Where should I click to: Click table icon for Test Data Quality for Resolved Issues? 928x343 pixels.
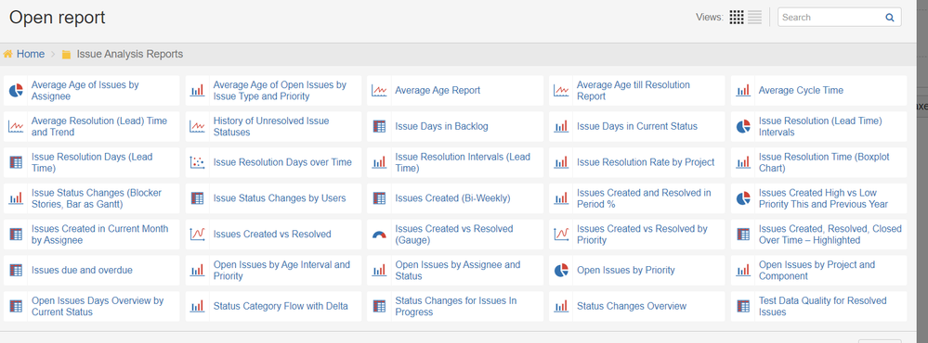click(743, 307)
